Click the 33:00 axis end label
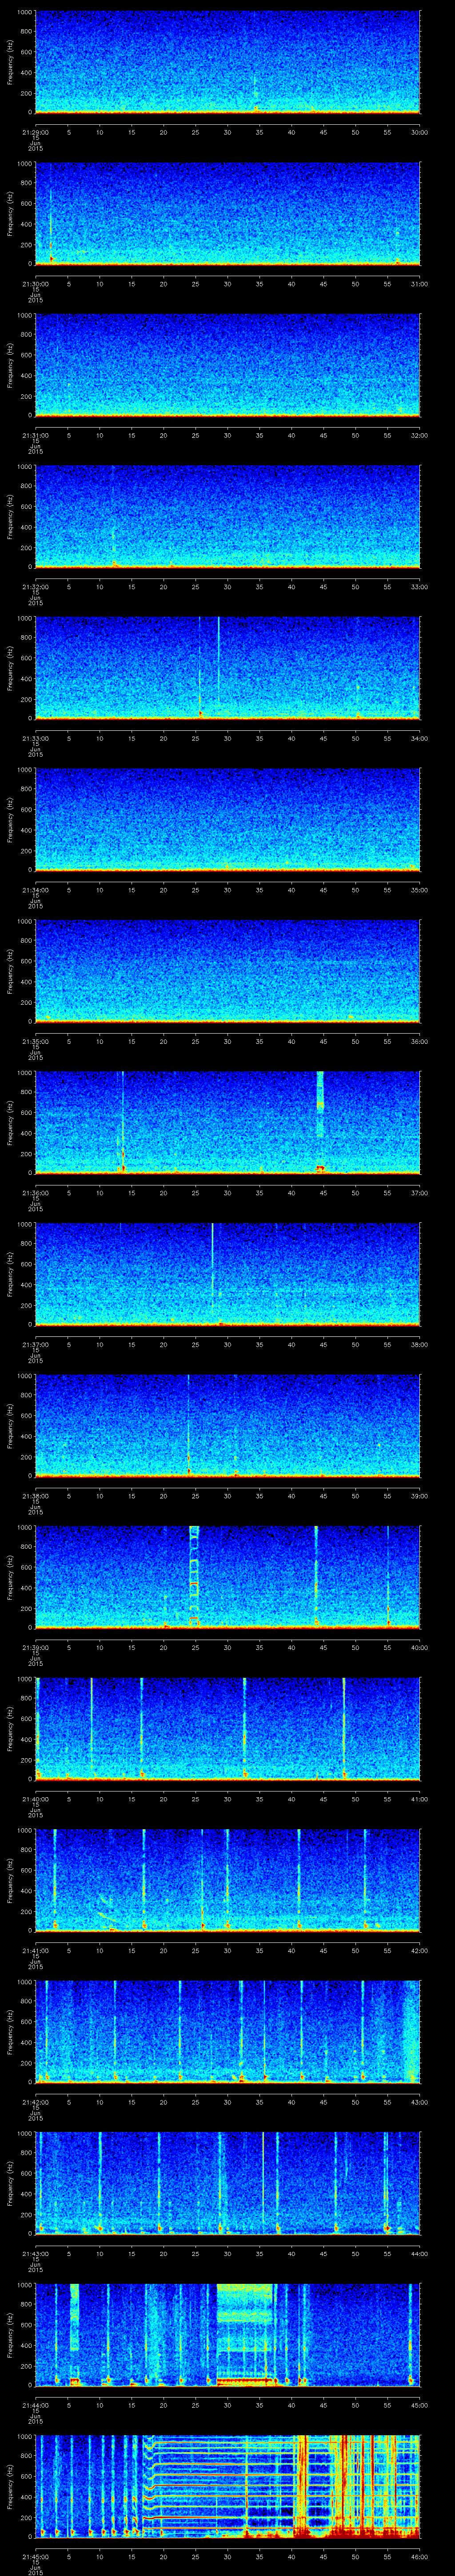 coord(420,587)
